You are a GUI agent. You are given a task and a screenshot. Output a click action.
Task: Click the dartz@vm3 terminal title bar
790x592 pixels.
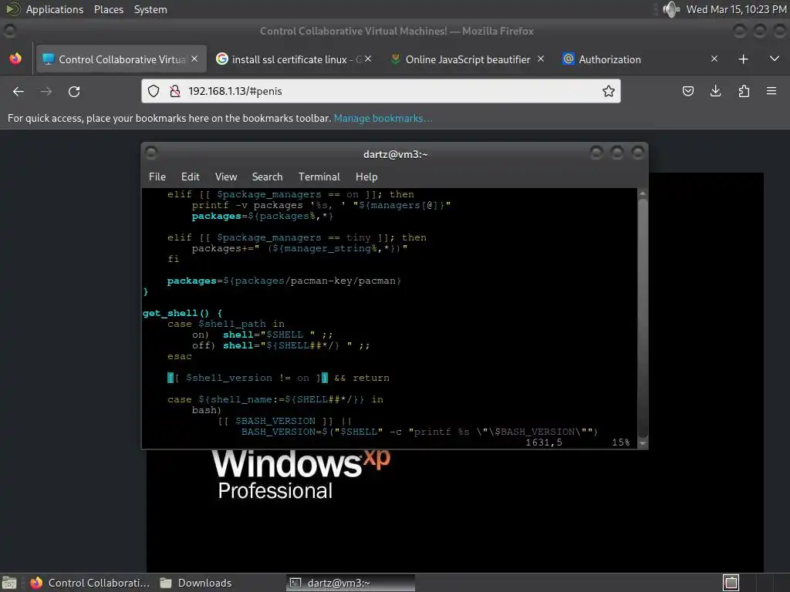pos(395,154)
